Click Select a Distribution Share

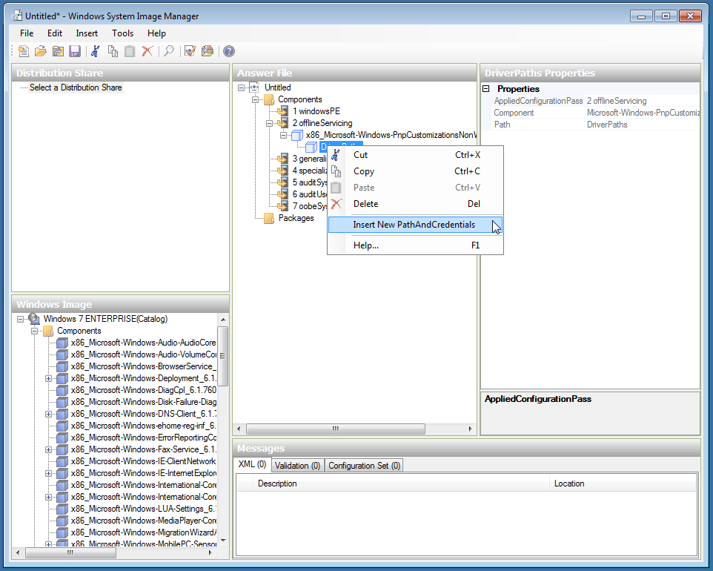pyautogui.click(x=74, y=88)
